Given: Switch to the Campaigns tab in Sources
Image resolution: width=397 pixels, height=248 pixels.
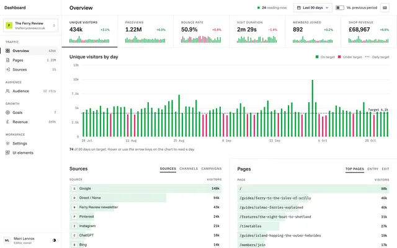Looking at the screenshot, I should [x=212, y=169].
